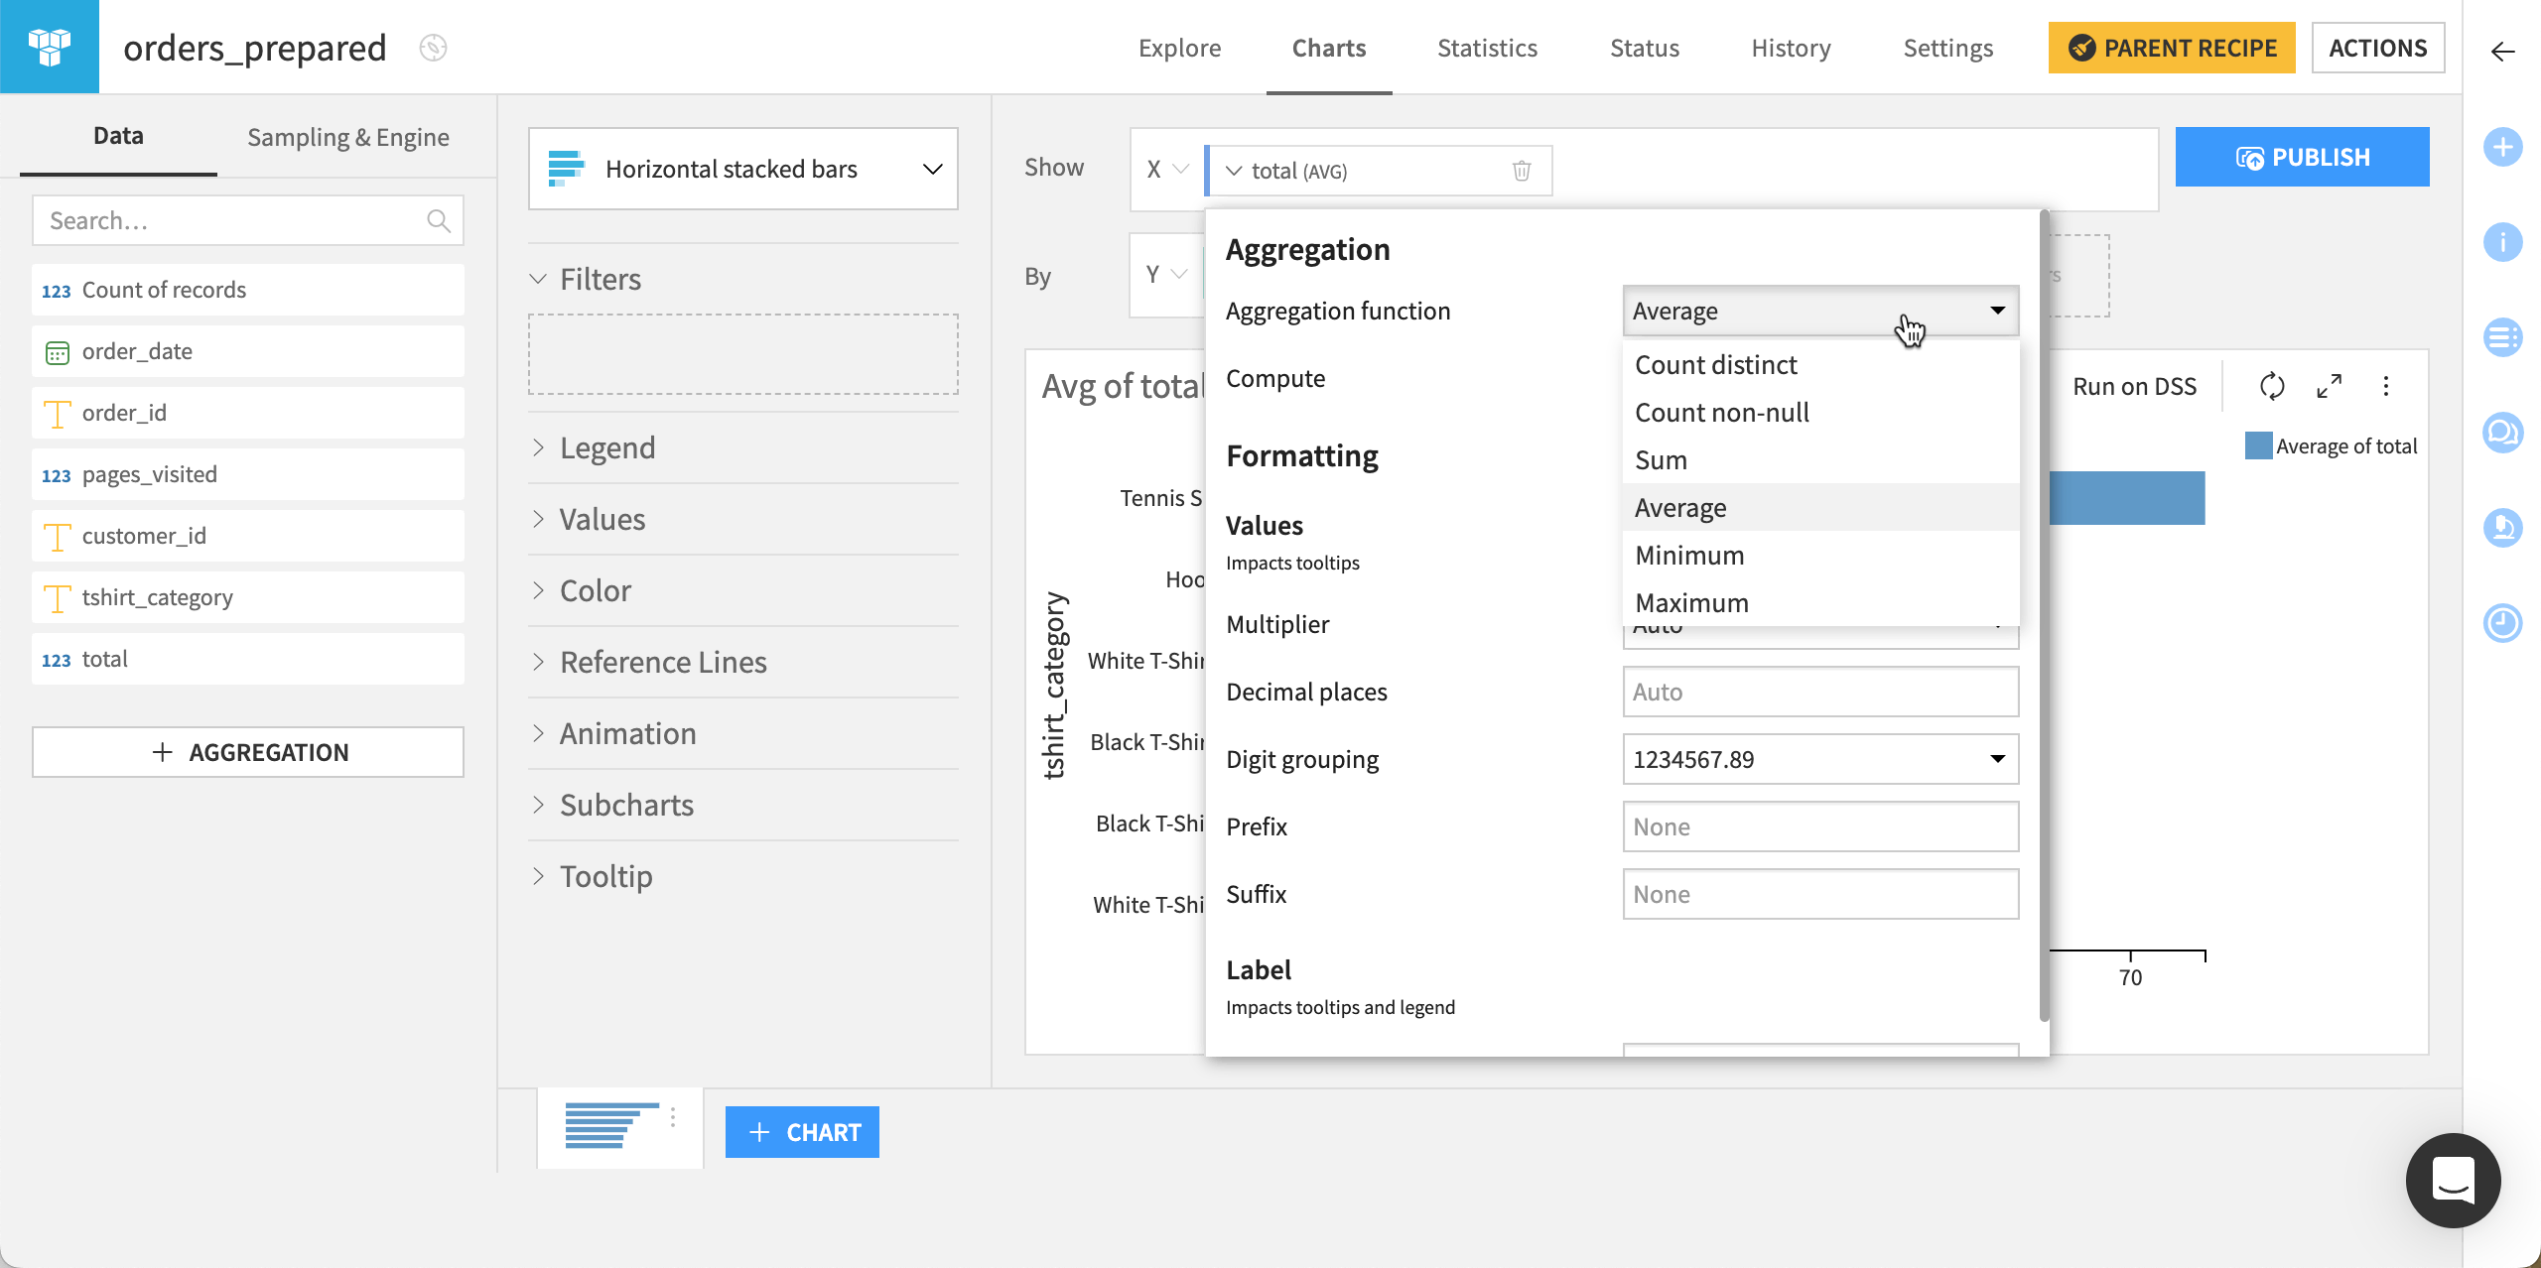Screen dimensions: 2541x1268
Task: Open the info panel from the right sidebar
Action: (x=2502, y=241)
